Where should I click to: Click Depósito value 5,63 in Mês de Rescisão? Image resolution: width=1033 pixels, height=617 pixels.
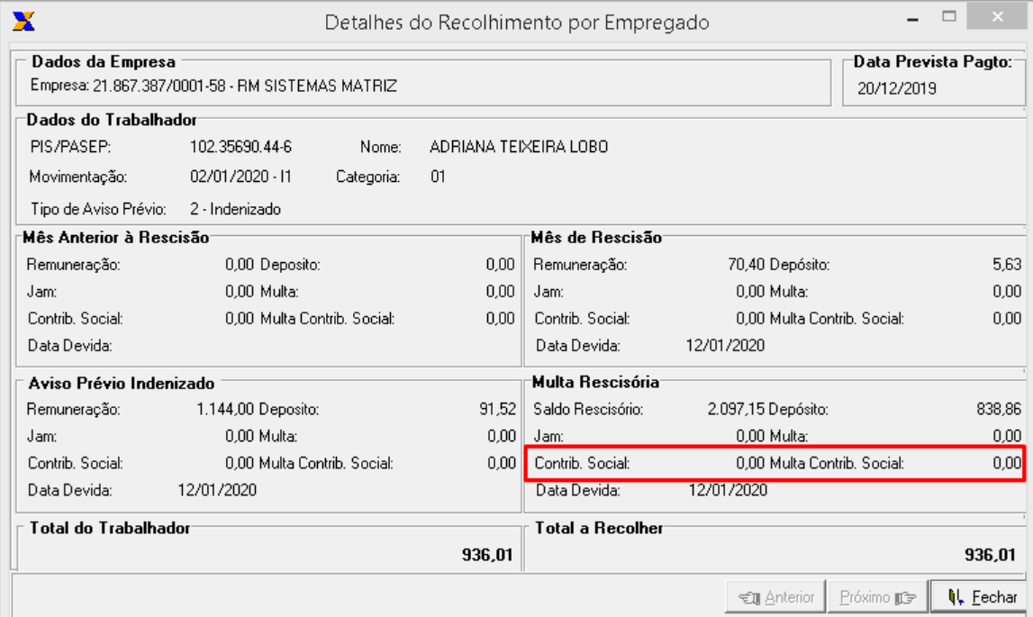click(x=1007, y=264)
